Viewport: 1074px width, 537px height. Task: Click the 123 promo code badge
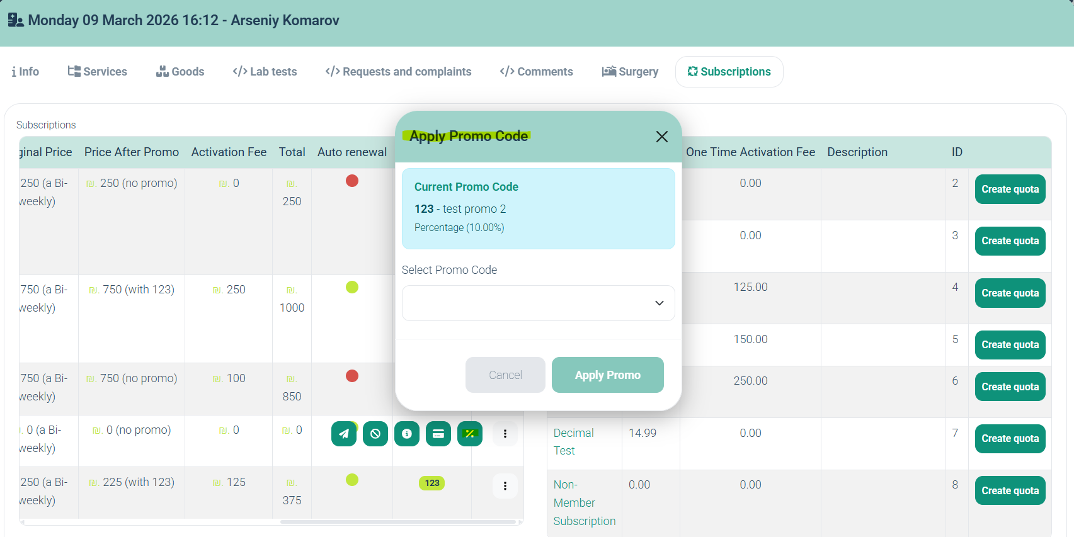click(432, 483)
